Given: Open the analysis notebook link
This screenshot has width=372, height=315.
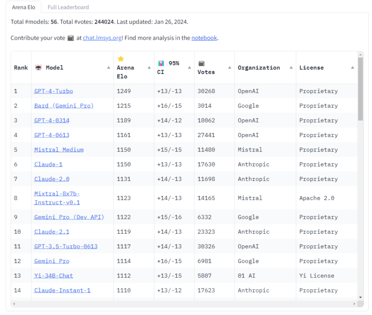Looking at the screenshot, I should [204, 38].
